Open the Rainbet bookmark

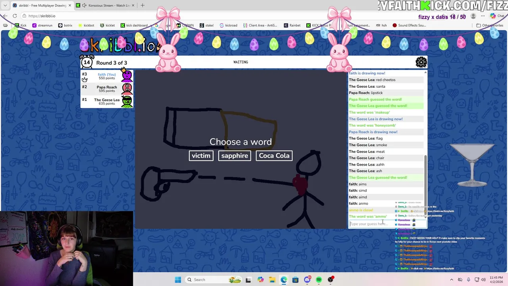(292, 25)
